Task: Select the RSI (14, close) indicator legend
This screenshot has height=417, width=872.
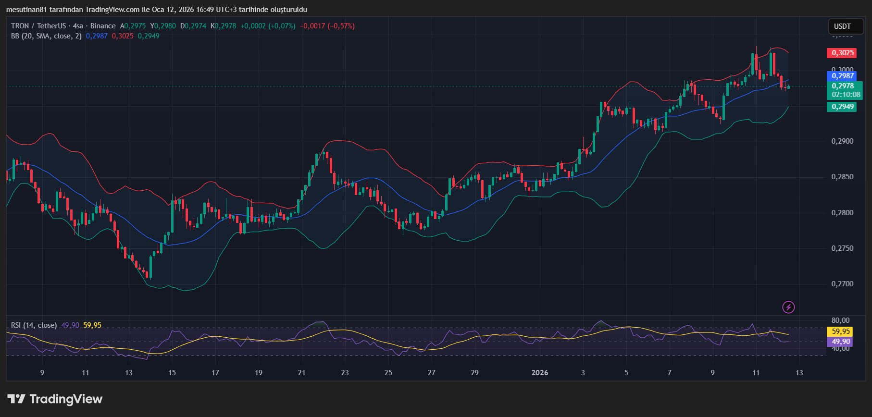Action: tap(34, 325)
